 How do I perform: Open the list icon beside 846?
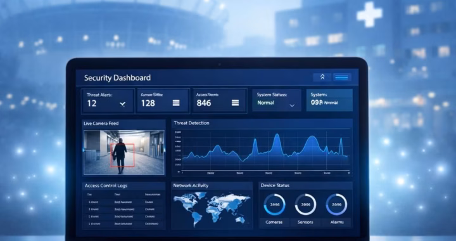(235, 103)
